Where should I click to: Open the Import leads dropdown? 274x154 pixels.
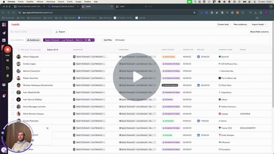click(x=259, y=24)
